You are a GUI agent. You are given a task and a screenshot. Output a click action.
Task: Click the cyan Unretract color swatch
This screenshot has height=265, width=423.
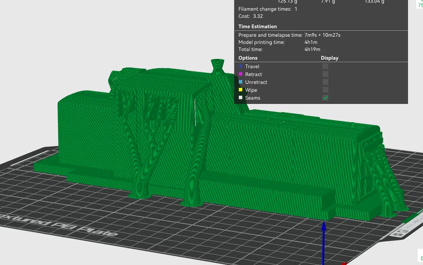pos(241,82)
